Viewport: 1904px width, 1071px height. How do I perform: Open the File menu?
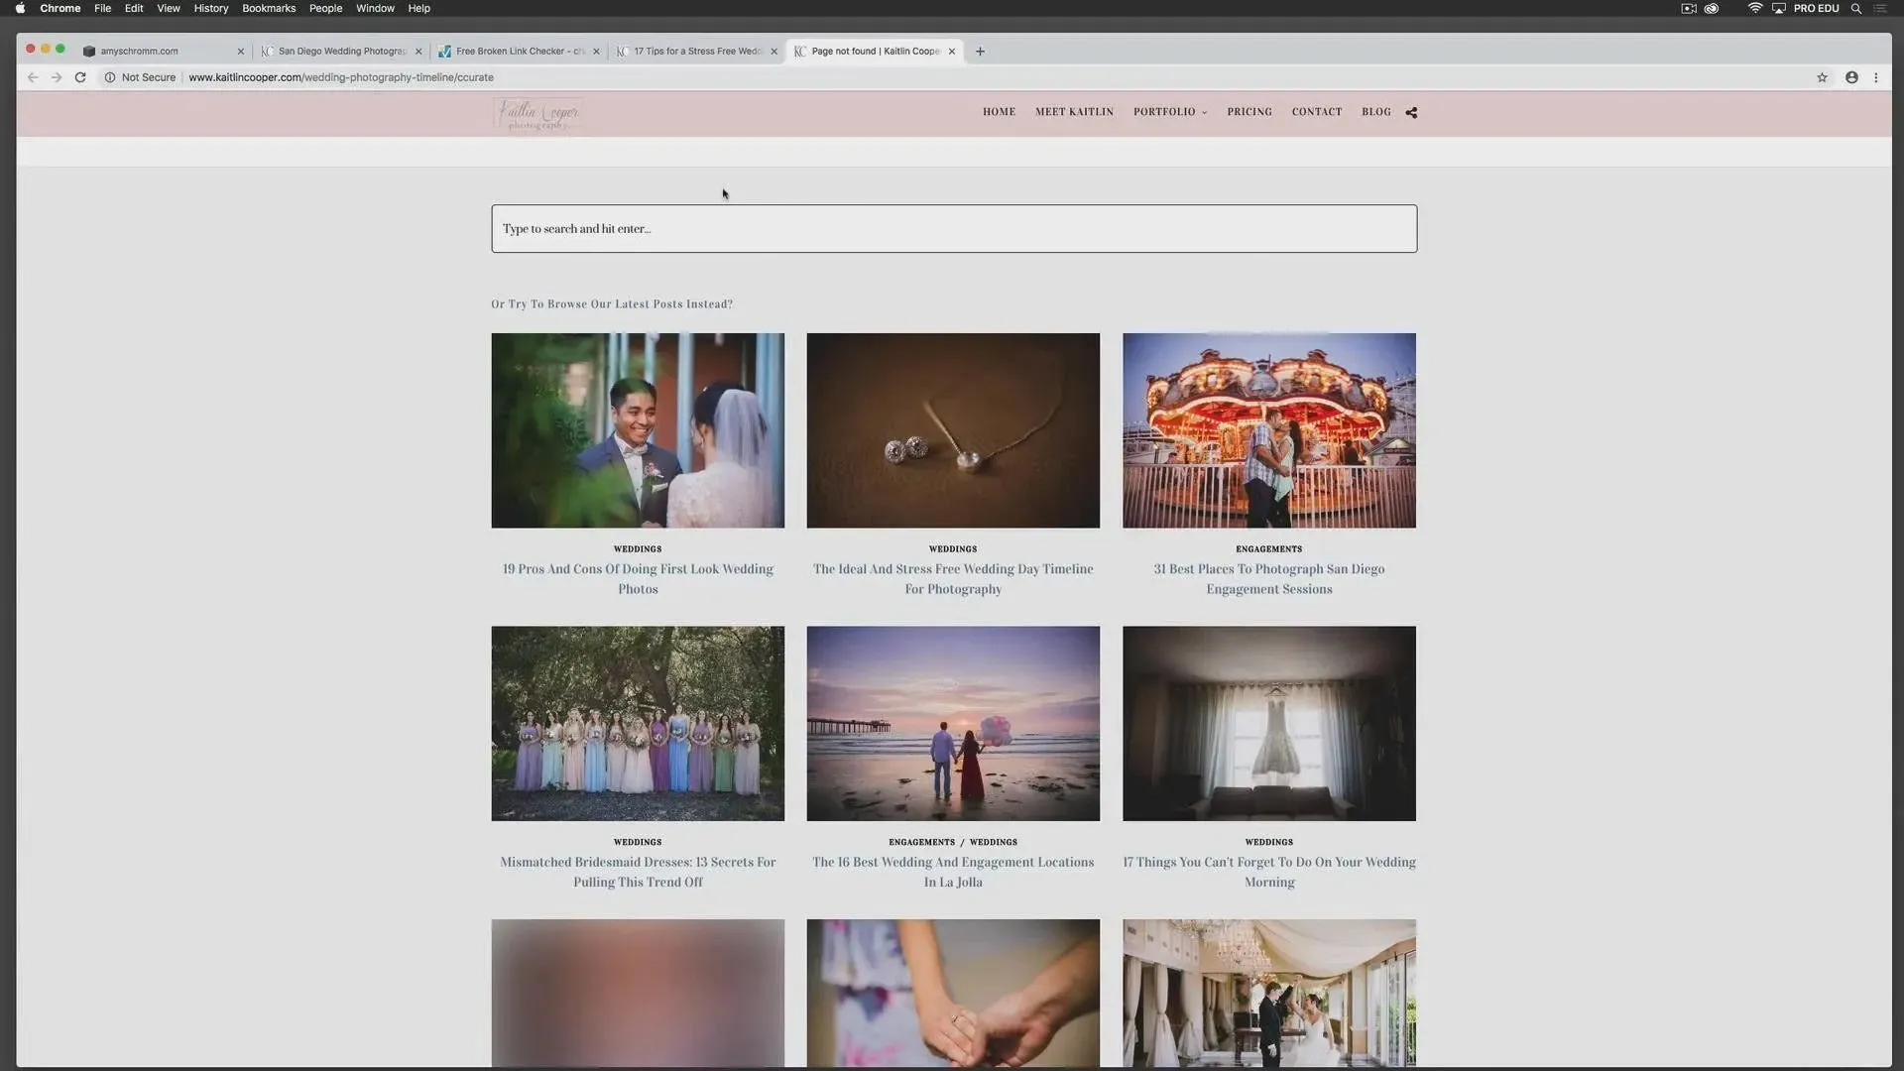click(x=103, y=8)
